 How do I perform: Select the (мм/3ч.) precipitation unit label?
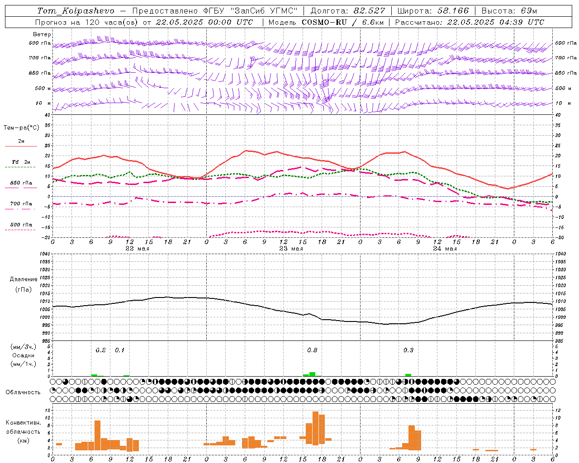(23, 347)
